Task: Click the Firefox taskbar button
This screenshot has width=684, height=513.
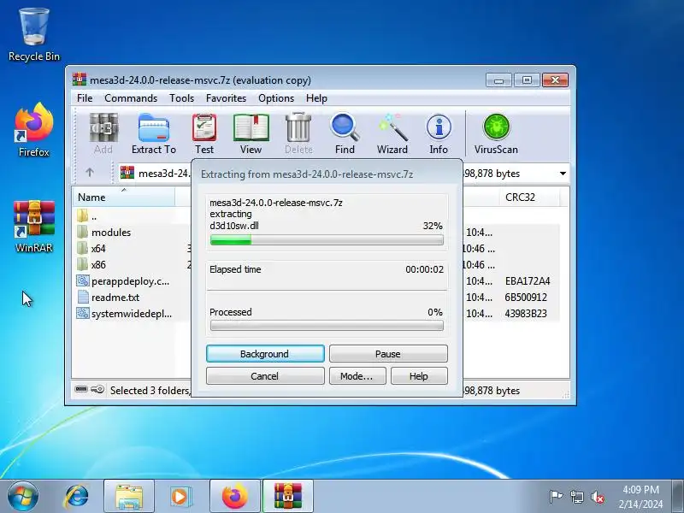Action: [x=234, y=497]
